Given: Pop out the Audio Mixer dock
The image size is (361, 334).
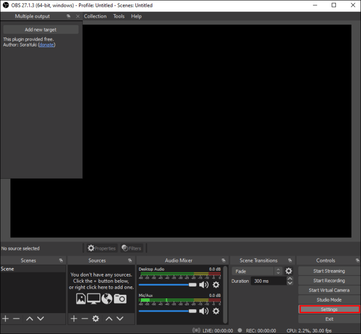Looking at the screenshot, I should point(223,260).
